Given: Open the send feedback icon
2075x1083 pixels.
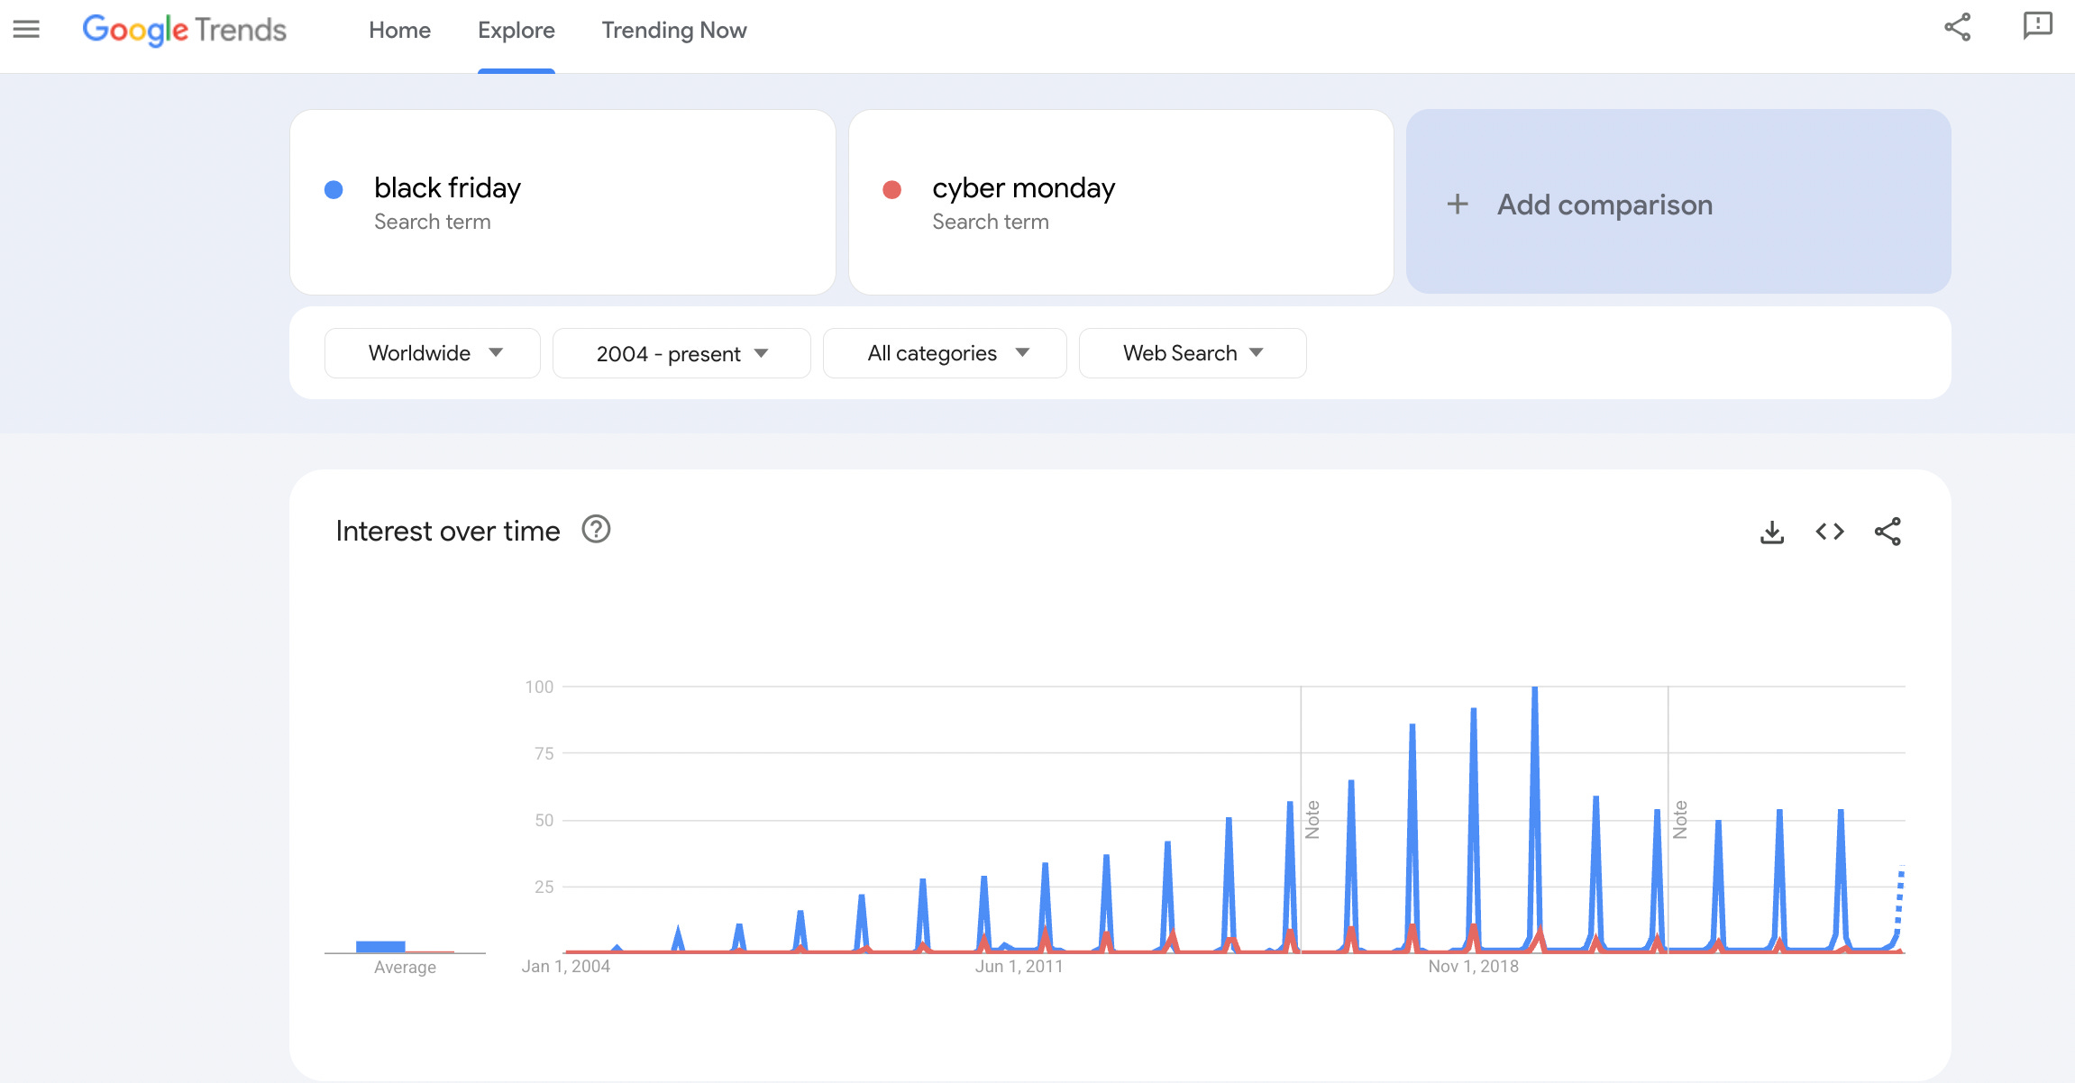Looking at the screenshot, I should (x=2037, y=26).
